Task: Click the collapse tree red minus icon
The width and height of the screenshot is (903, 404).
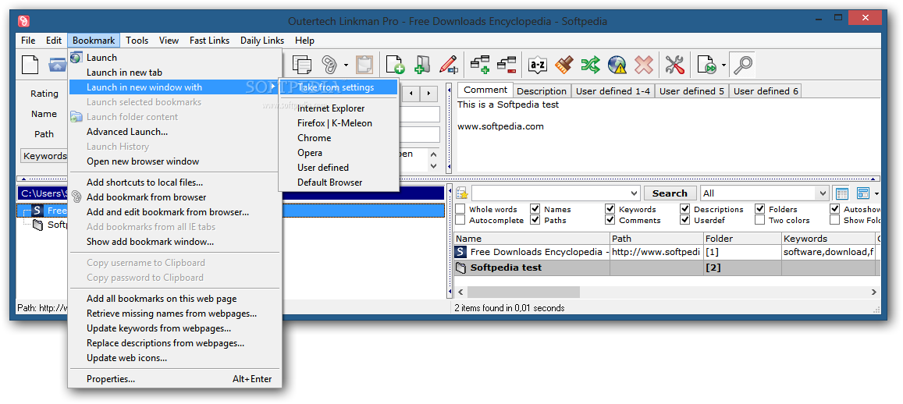Action: point(507,65)
